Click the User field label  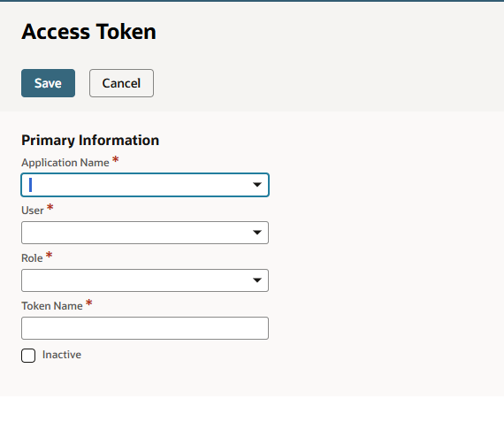pyautogui.click(x=33, y=211)
